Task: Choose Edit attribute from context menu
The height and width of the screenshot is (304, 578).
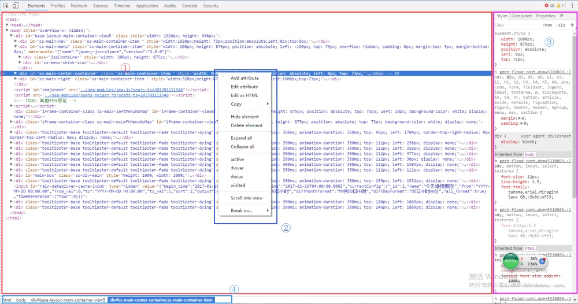Action: [245, 87]
